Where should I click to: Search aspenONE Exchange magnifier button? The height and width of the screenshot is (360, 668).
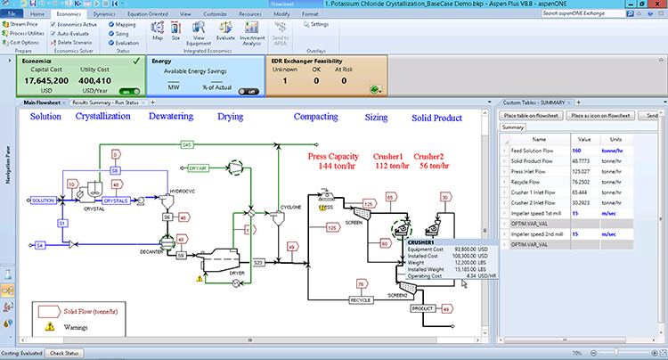coord(630,13)
